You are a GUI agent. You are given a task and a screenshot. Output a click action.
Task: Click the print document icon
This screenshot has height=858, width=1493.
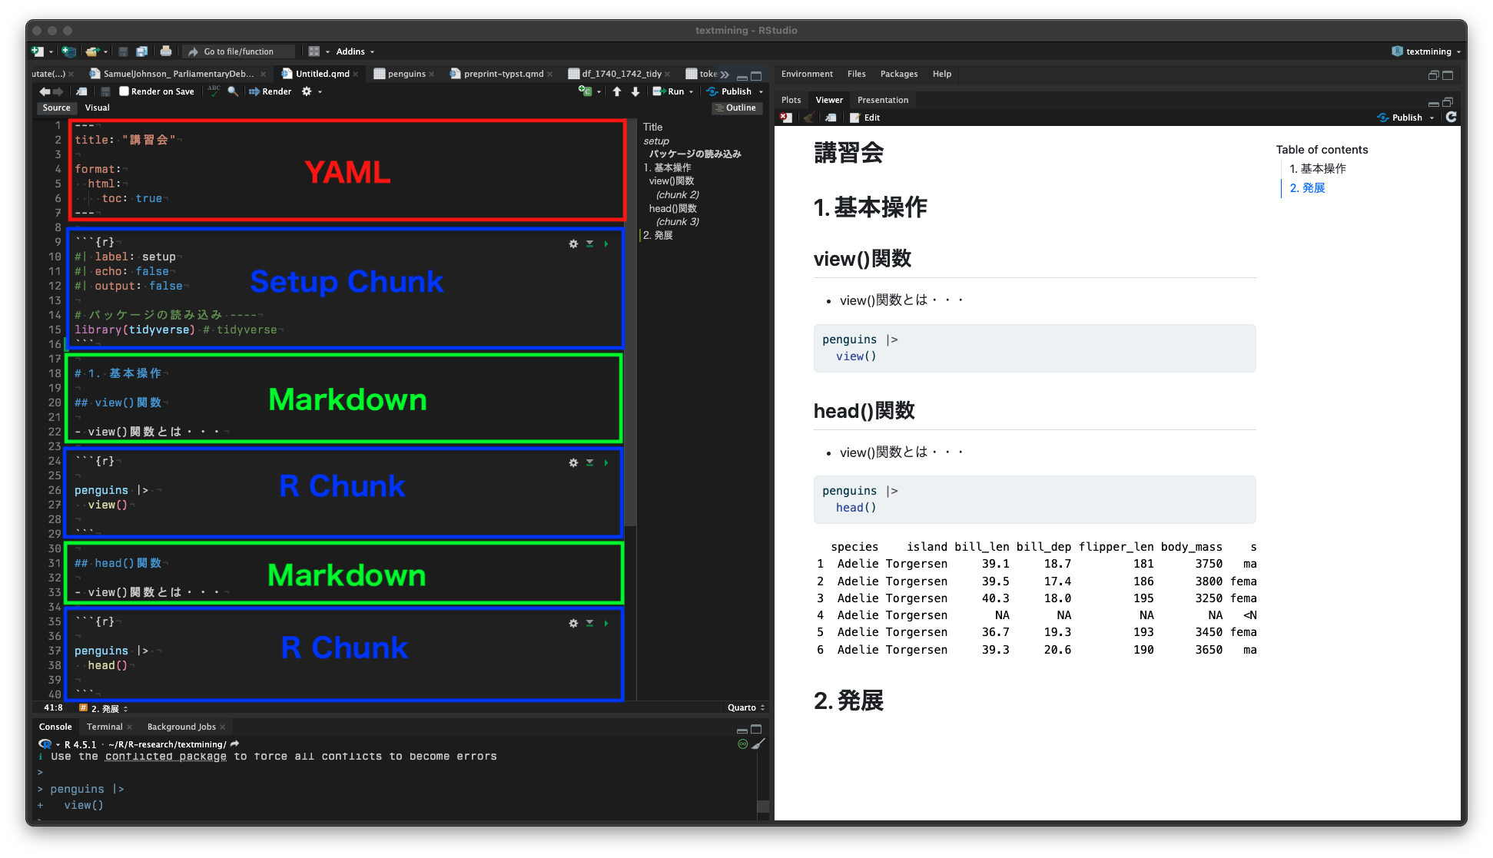[x=165, y=51]
